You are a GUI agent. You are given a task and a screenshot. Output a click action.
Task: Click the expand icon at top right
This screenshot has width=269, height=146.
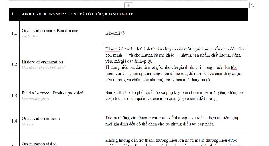[252, 5]
